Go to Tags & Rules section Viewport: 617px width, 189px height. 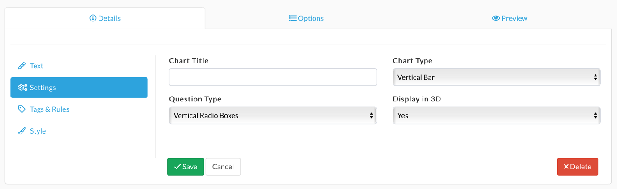[49, 109]
